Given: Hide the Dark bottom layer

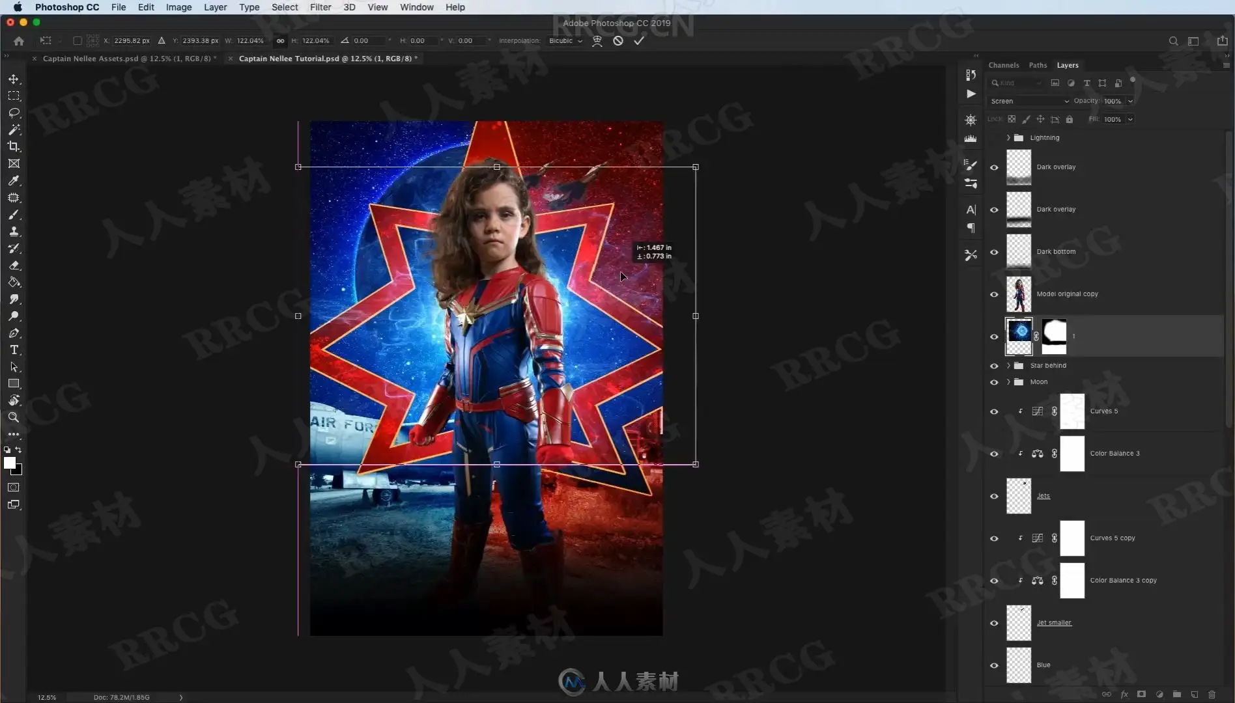Looking at the screenshot, I should point(994,252).
